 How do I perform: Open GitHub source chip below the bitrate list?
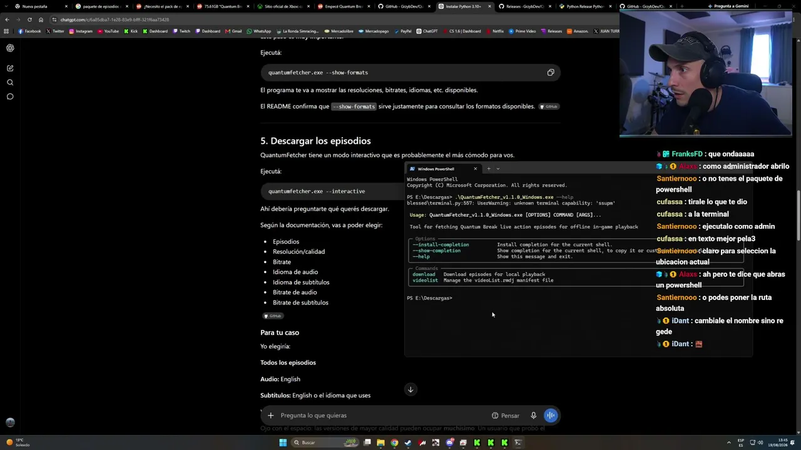pos(273,316)
